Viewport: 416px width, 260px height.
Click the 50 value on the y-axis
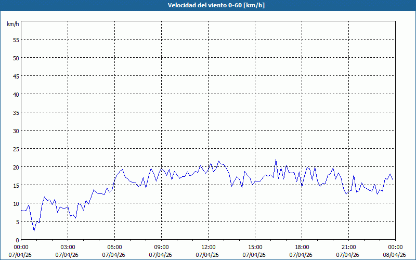(16, 58)
